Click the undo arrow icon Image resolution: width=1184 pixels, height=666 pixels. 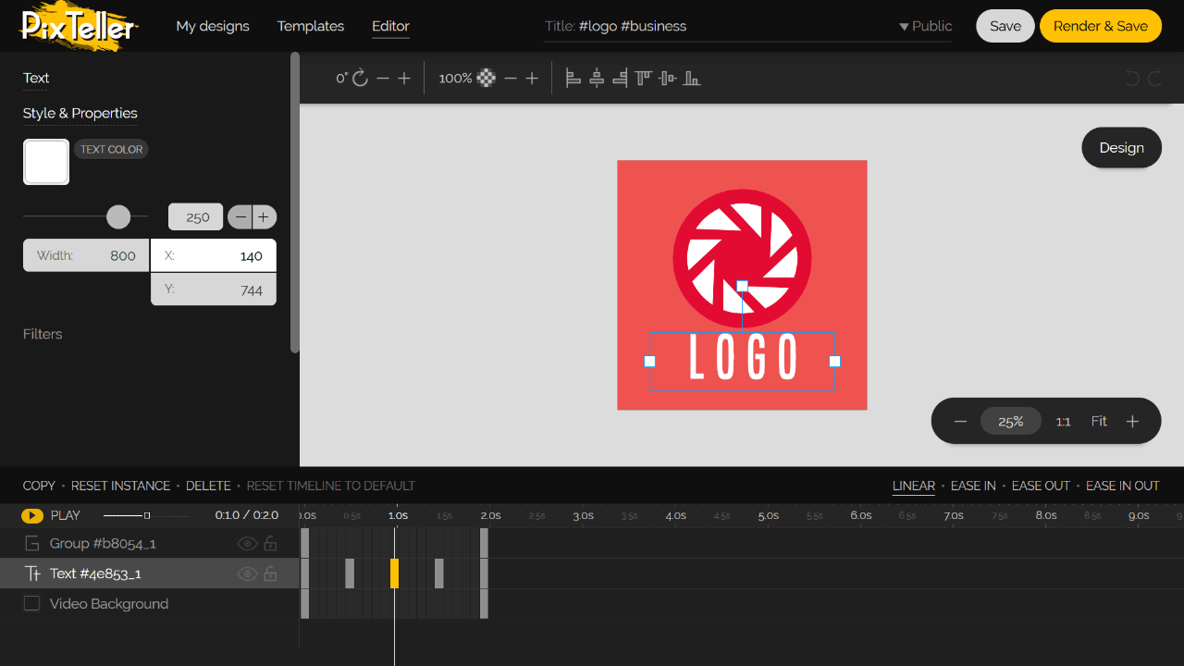(x=1133, y=78)
